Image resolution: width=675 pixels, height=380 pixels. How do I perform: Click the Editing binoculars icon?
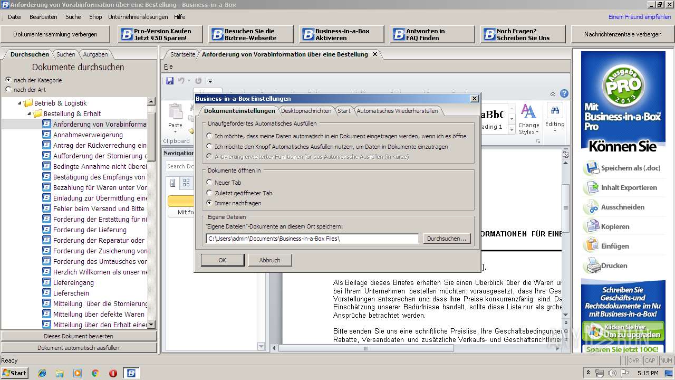pos(555,110)
